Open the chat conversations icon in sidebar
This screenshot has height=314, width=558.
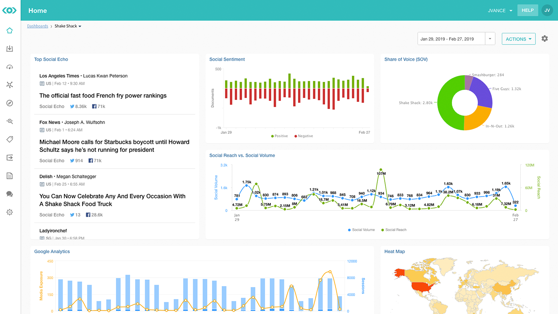9,194
